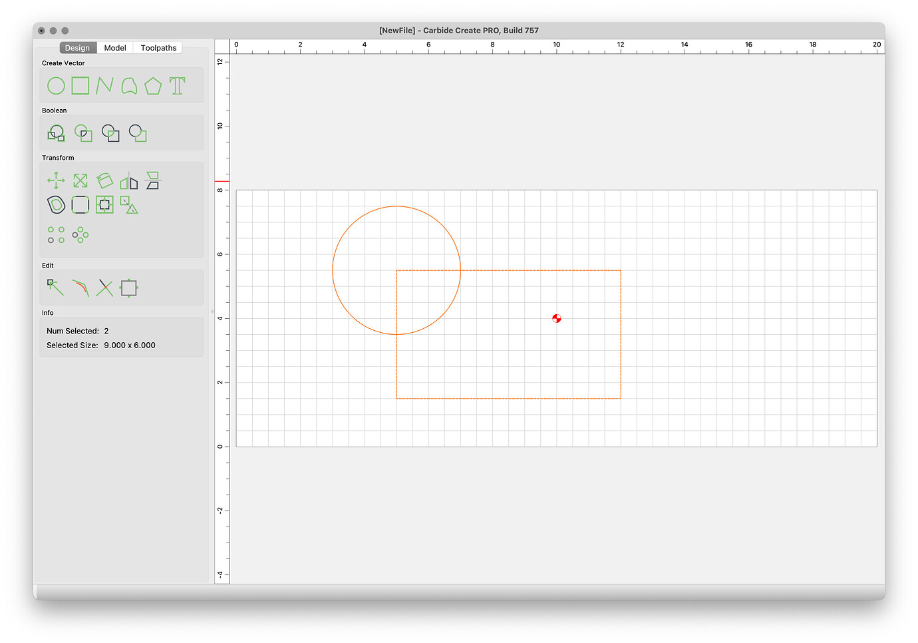
Task: Click the sidebar splitter handle dot
Action: pos(212,312)
